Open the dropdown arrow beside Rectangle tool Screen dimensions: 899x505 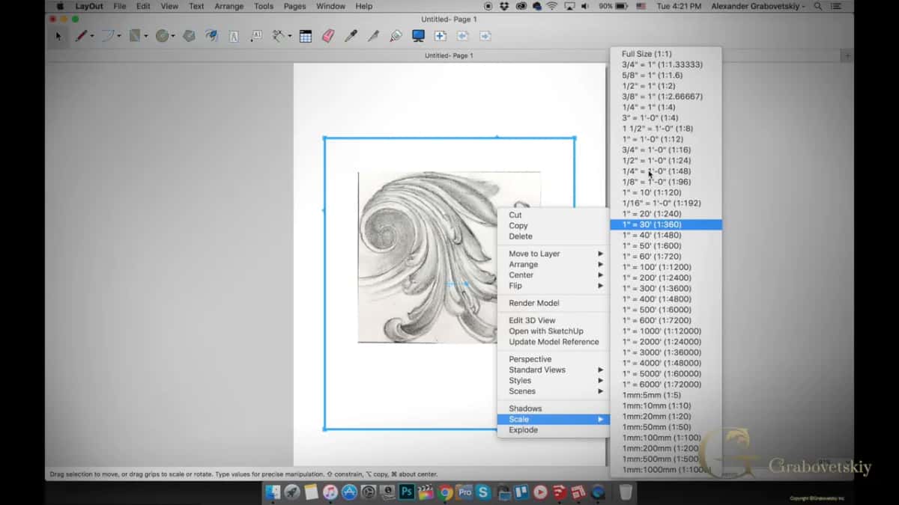146,36
